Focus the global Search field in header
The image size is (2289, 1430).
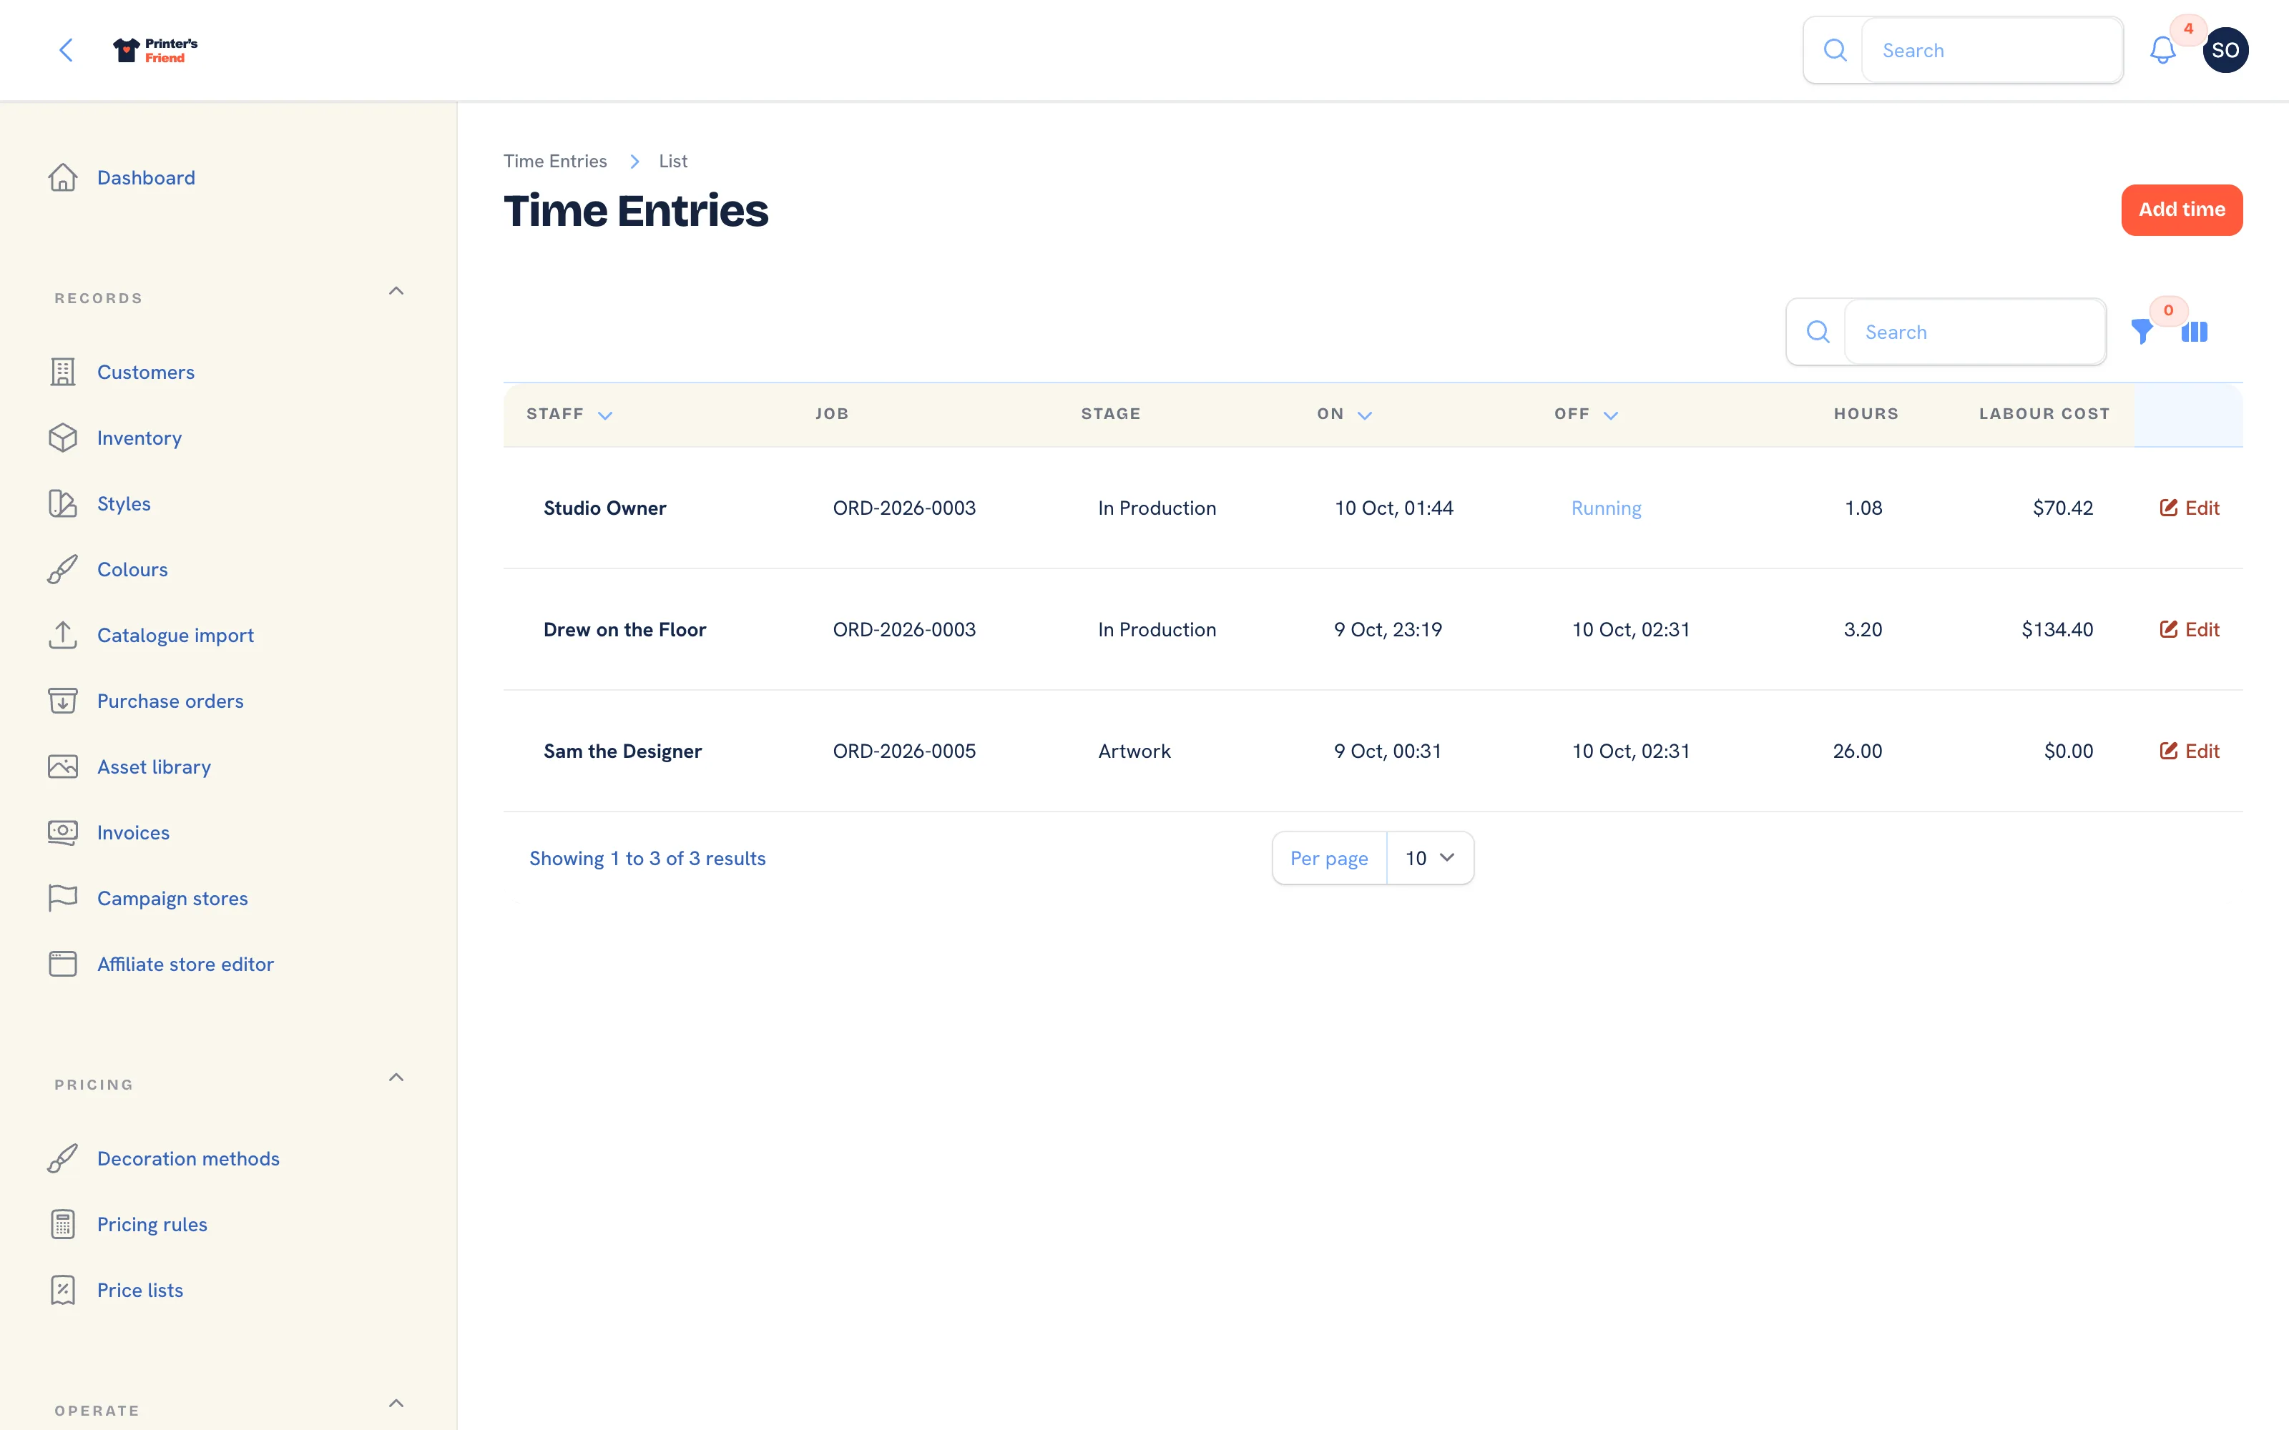(1991, 50)
